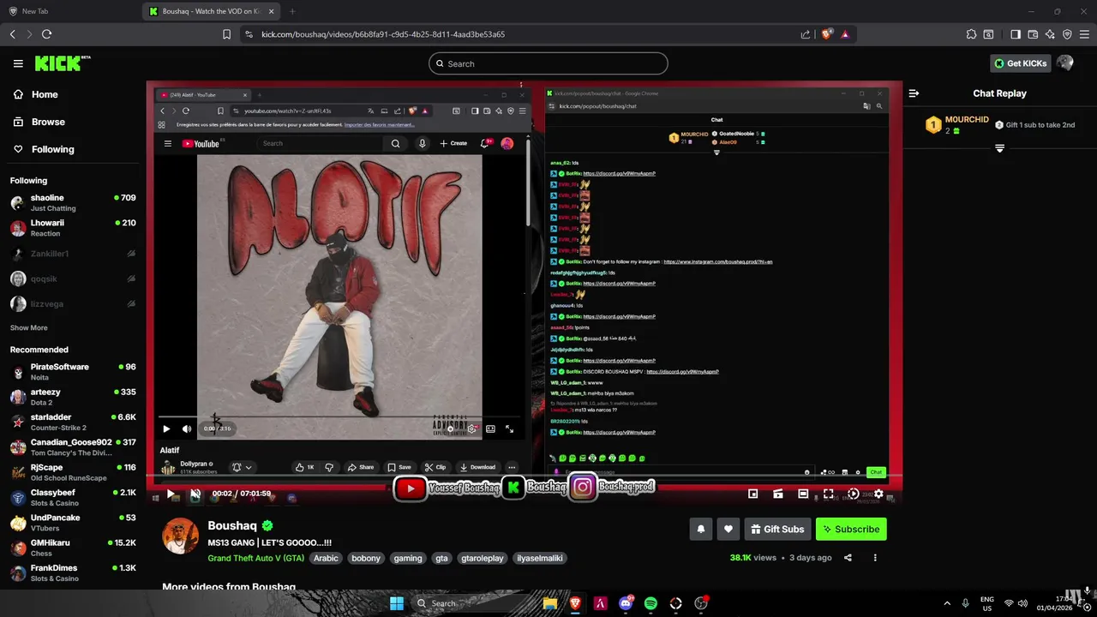Open picture-in-picture mini player
This screenshot has height=617, width=1097.
752,494
